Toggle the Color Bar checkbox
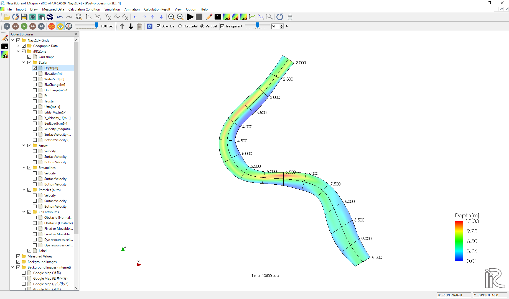This screenshot has width=509, height=299. [x=159, y=26]
